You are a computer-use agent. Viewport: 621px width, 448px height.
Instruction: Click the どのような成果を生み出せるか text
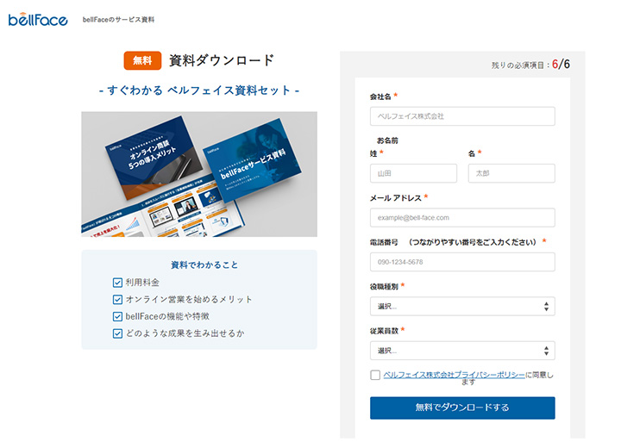[x=185, y=333]
